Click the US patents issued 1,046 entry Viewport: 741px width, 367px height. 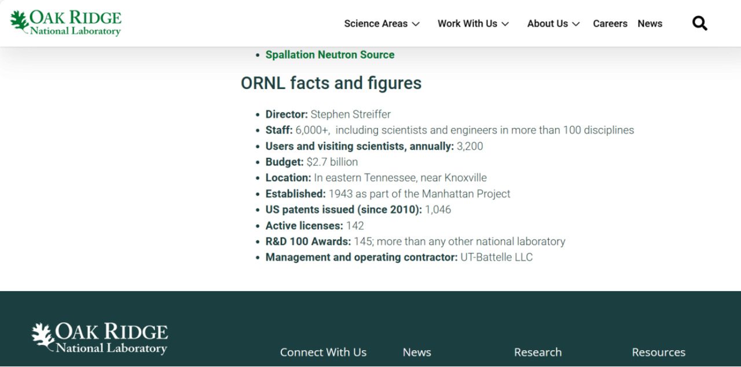pyautogui.click(x=358, y=210)
